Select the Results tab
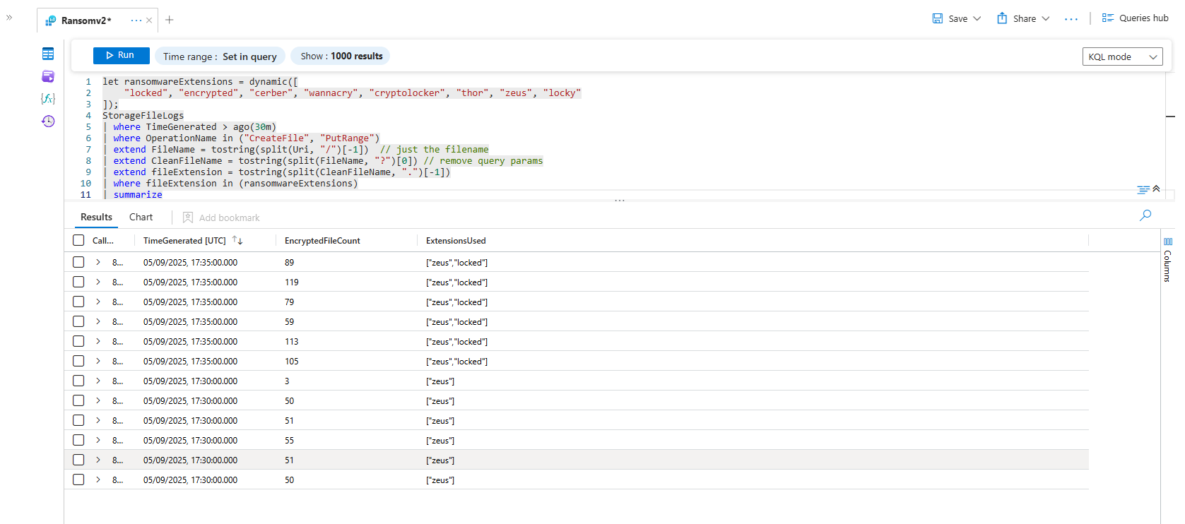The width and height of the screenshot is (1185, 524). point(96,217)
